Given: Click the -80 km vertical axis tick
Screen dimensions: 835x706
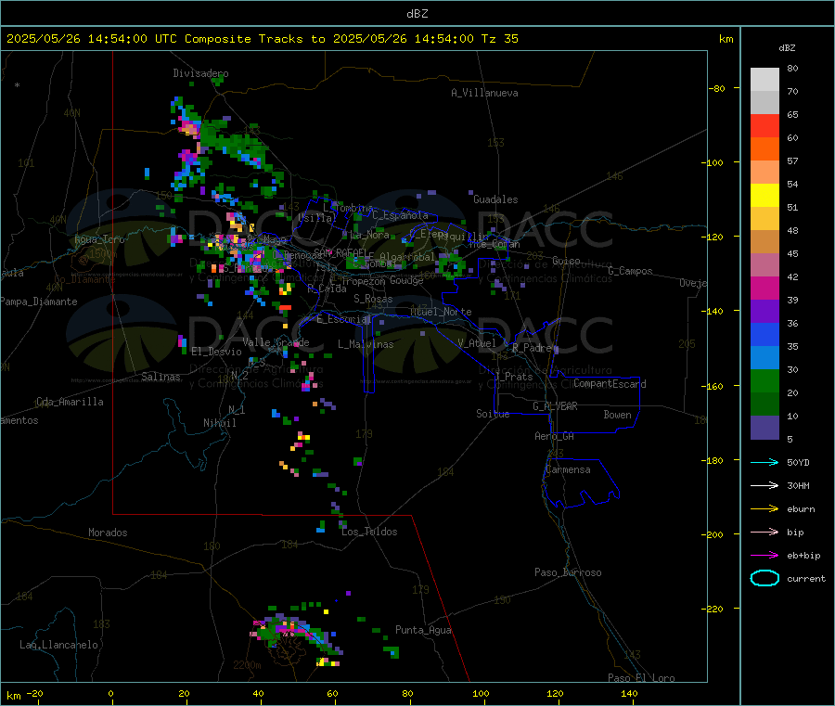Looking at the screenshot, I should point(717,88).
